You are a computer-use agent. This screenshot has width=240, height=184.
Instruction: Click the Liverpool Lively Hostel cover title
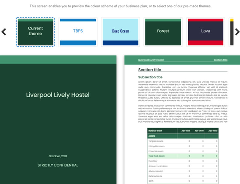[x=58, y=95]
